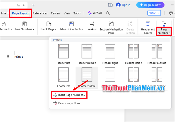Click the monitor icon in document tab

click(19, 5)
